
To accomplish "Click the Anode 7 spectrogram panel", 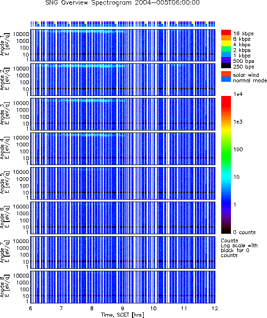I will point(123,252).
